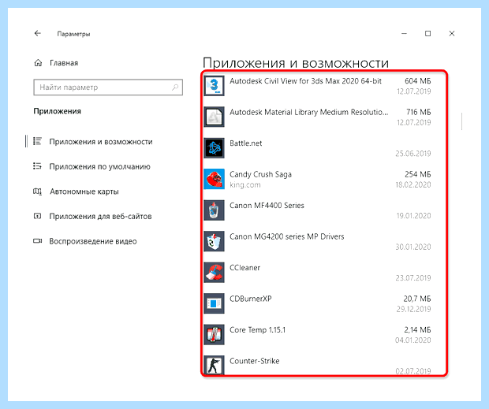Click the Core Temp app icon
Viewport: 489px width, 409px height.
(214, 335)
